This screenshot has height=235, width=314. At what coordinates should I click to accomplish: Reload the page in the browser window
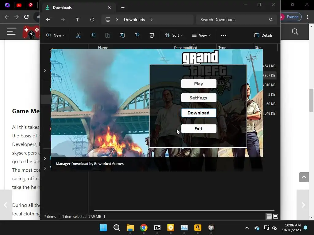[26, 17]
